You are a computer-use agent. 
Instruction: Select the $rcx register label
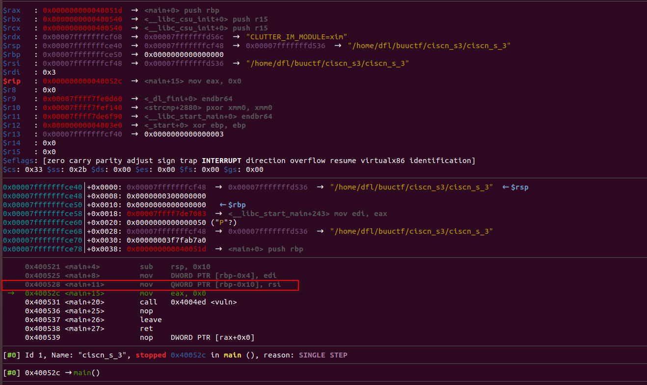[x=12, y=28]
